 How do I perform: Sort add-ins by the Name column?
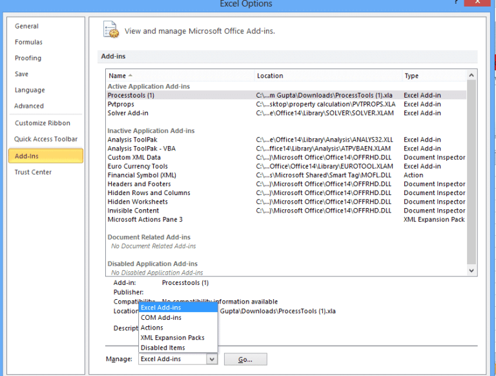[x=180, y=76]
